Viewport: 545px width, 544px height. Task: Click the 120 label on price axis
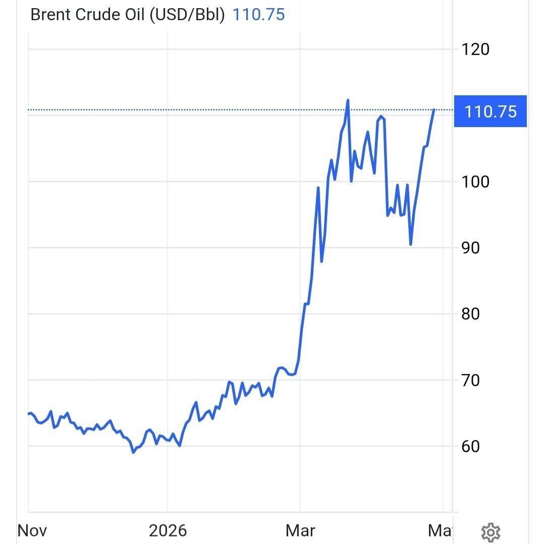pos(475,49)
